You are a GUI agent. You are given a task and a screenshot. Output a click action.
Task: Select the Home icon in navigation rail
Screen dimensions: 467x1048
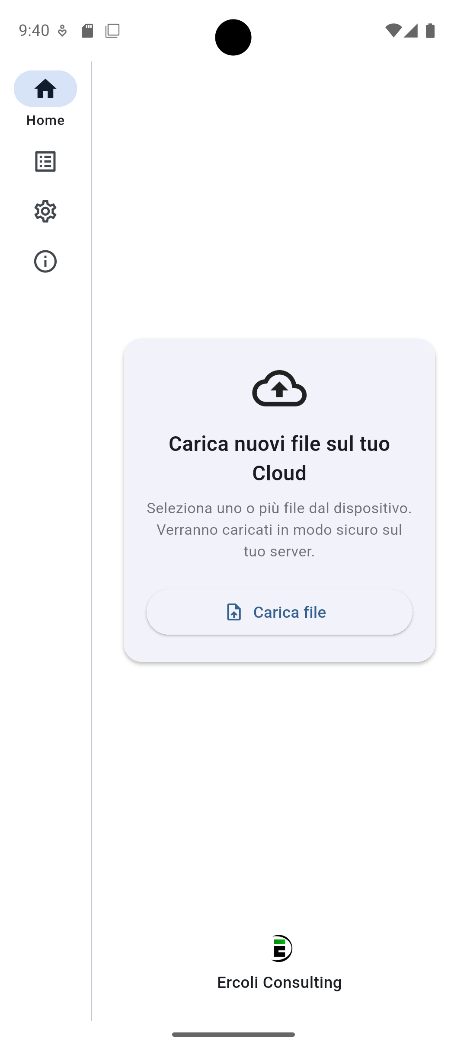point(45,89)
